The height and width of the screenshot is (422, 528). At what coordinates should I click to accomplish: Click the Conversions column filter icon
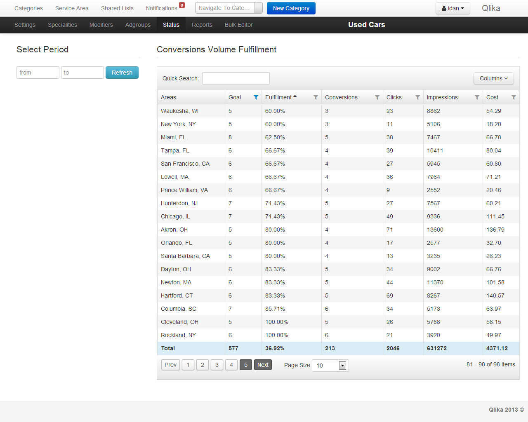pyautogui.click(x=377, y=97)
